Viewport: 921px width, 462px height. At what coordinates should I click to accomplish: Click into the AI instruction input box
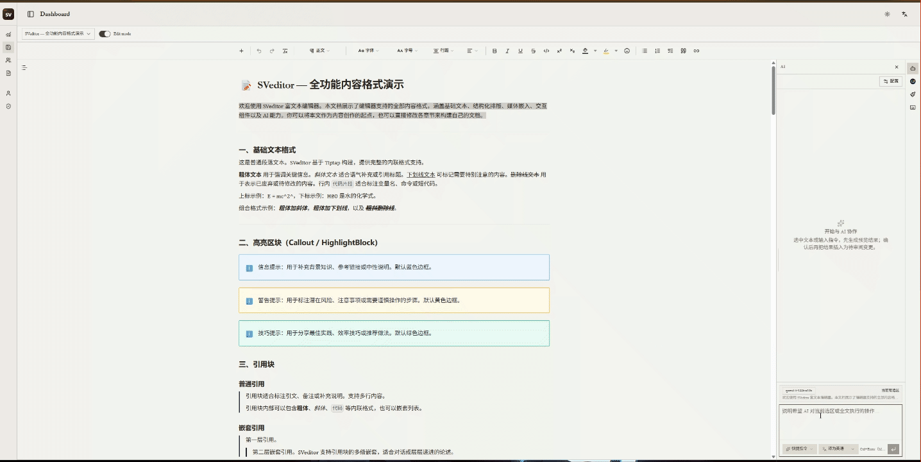pos(841,424)
